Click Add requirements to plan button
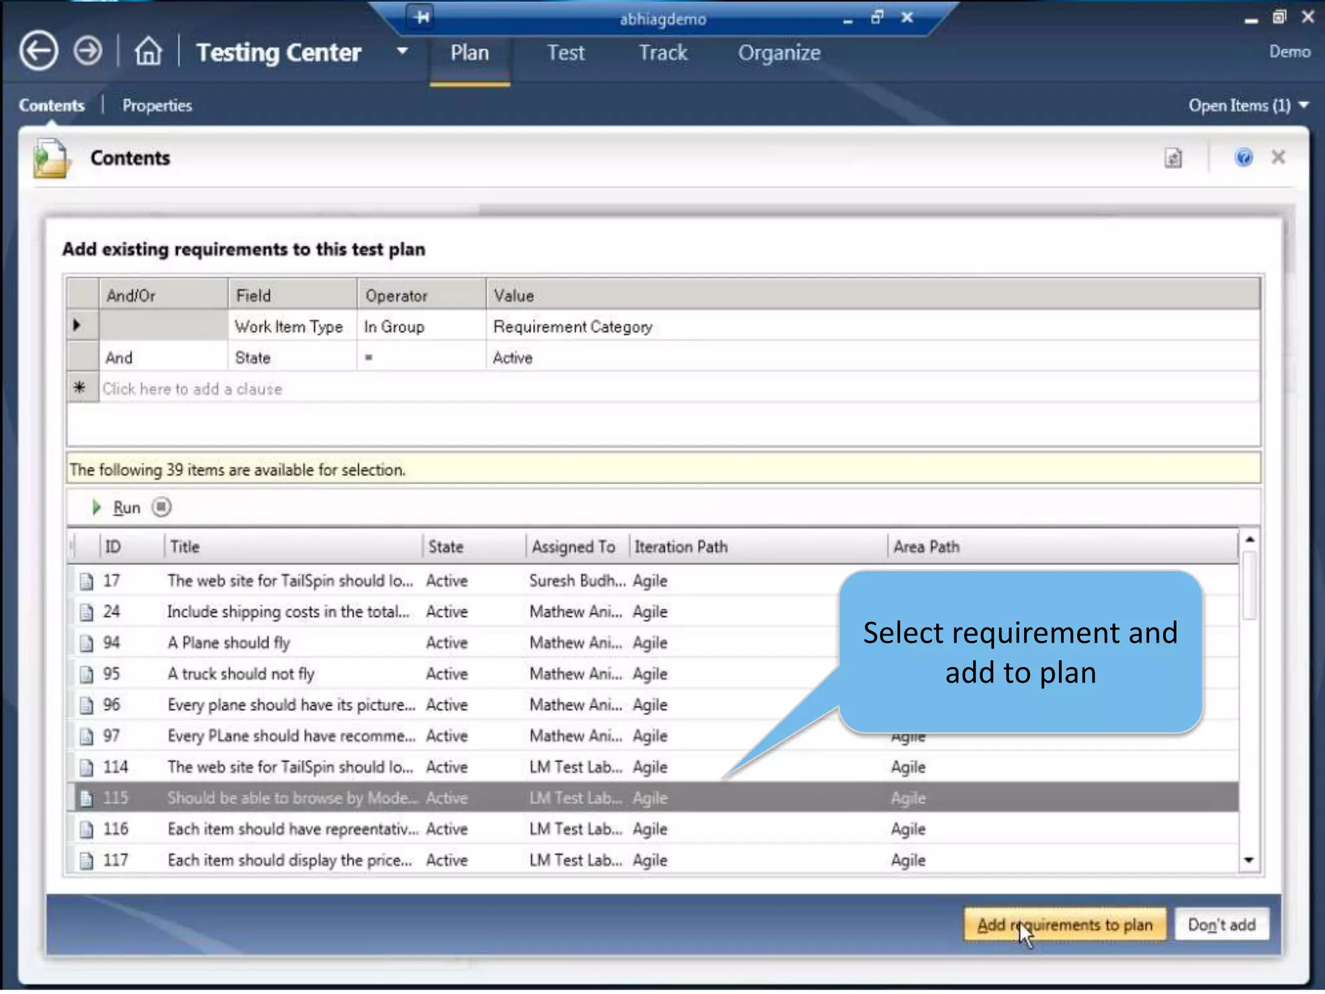 click(1064, 925)
